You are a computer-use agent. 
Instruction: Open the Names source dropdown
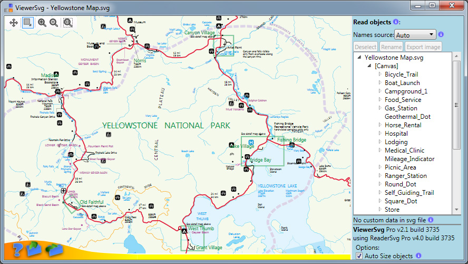click(x=415, y=35)
